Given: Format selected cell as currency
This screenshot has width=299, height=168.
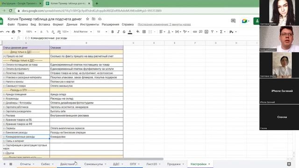Looking at the screenshot, I should [x=42, y=32].
